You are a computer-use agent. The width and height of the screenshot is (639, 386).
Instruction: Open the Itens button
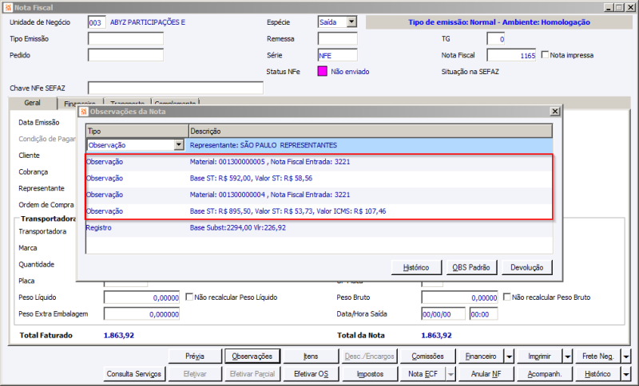[x=311, y=356]
